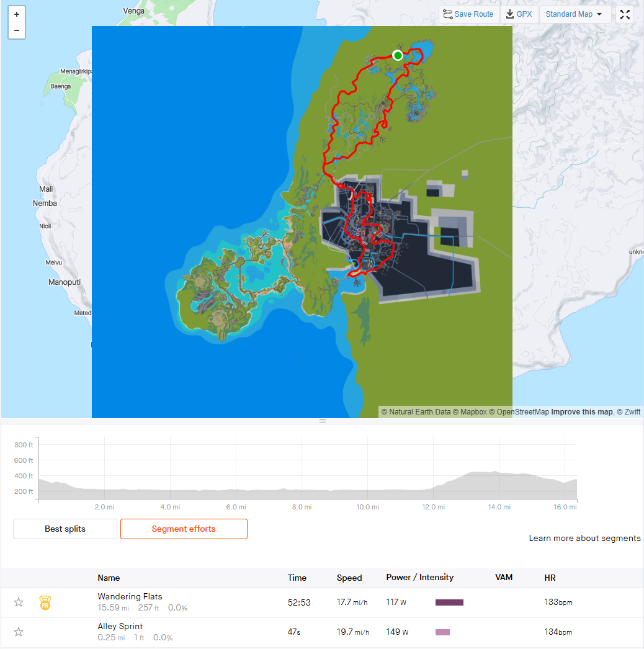Click the Zwift attribution text
Image resolution: width=644 pixels, height=649 pixels.
(x=628, y=412)
